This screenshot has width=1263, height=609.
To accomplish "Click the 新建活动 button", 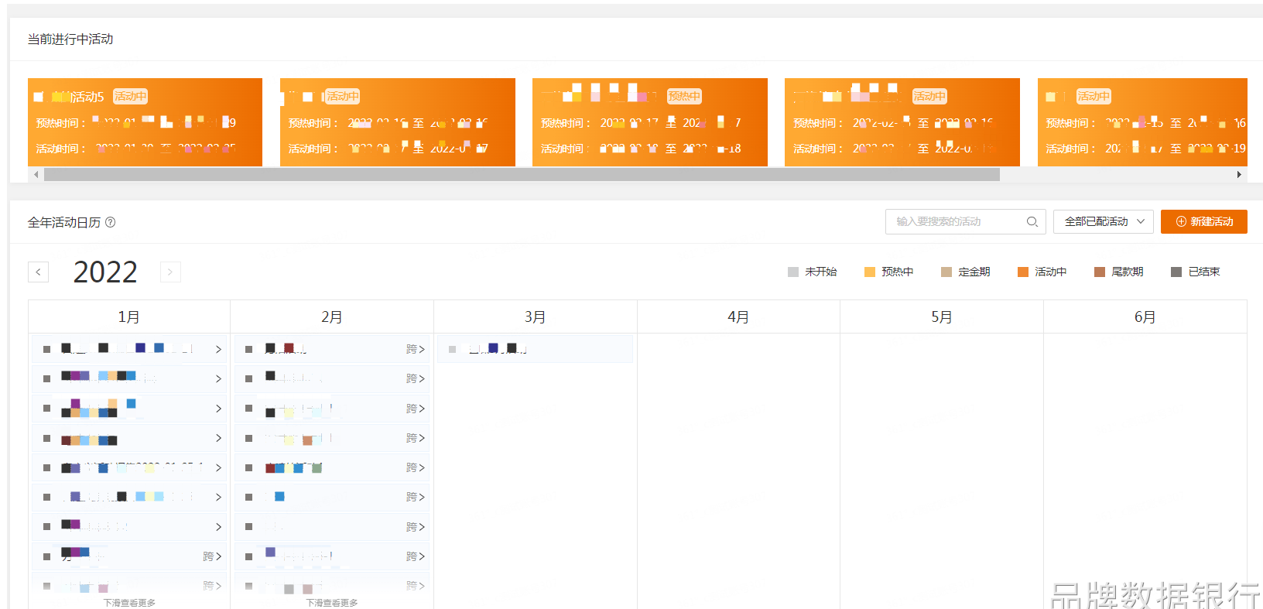I will (1203, 222).
